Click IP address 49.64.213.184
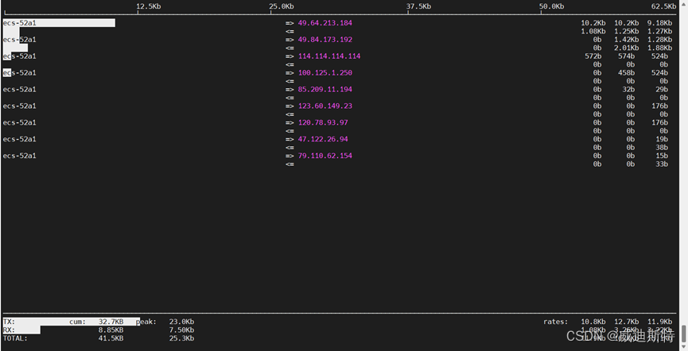Image resolution: width=688 pixels, height=351 pixels. click(x=325, y=23)
